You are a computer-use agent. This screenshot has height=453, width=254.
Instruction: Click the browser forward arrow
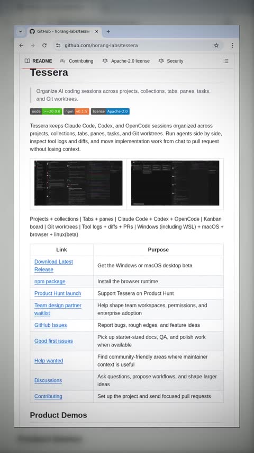(33, 46)
